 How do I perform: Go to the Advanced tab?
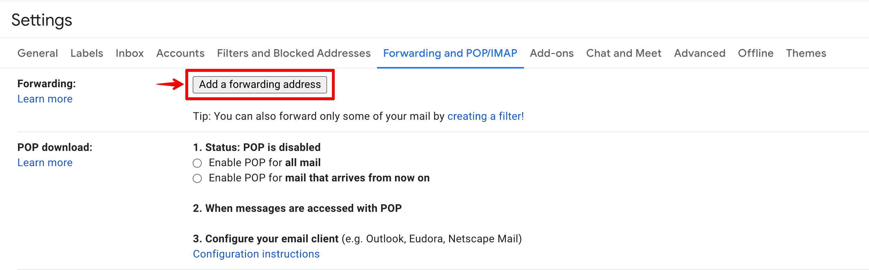[700, 53]
